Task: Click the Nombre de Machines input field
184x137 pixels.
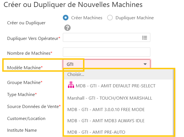Action: 107,52
